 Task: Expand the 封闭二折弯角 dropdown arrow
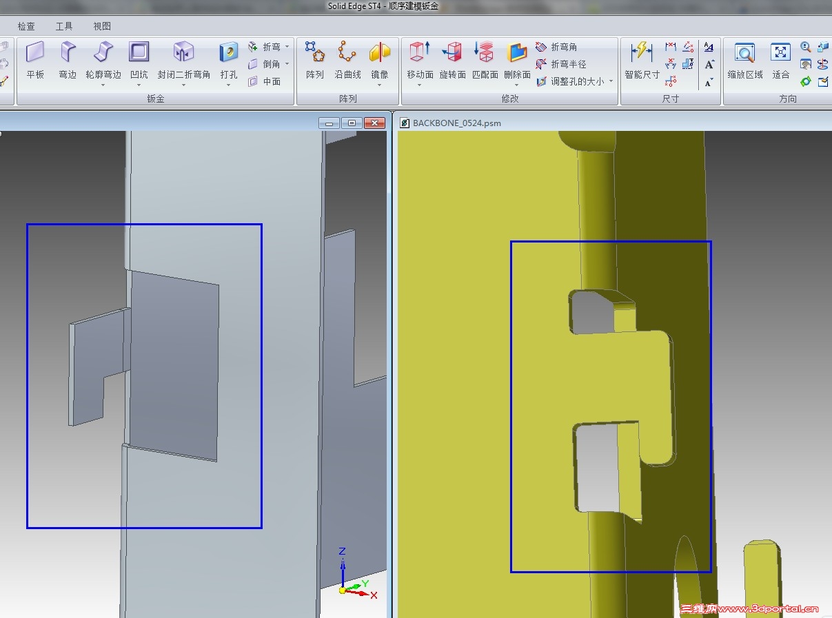pos(183,85)
